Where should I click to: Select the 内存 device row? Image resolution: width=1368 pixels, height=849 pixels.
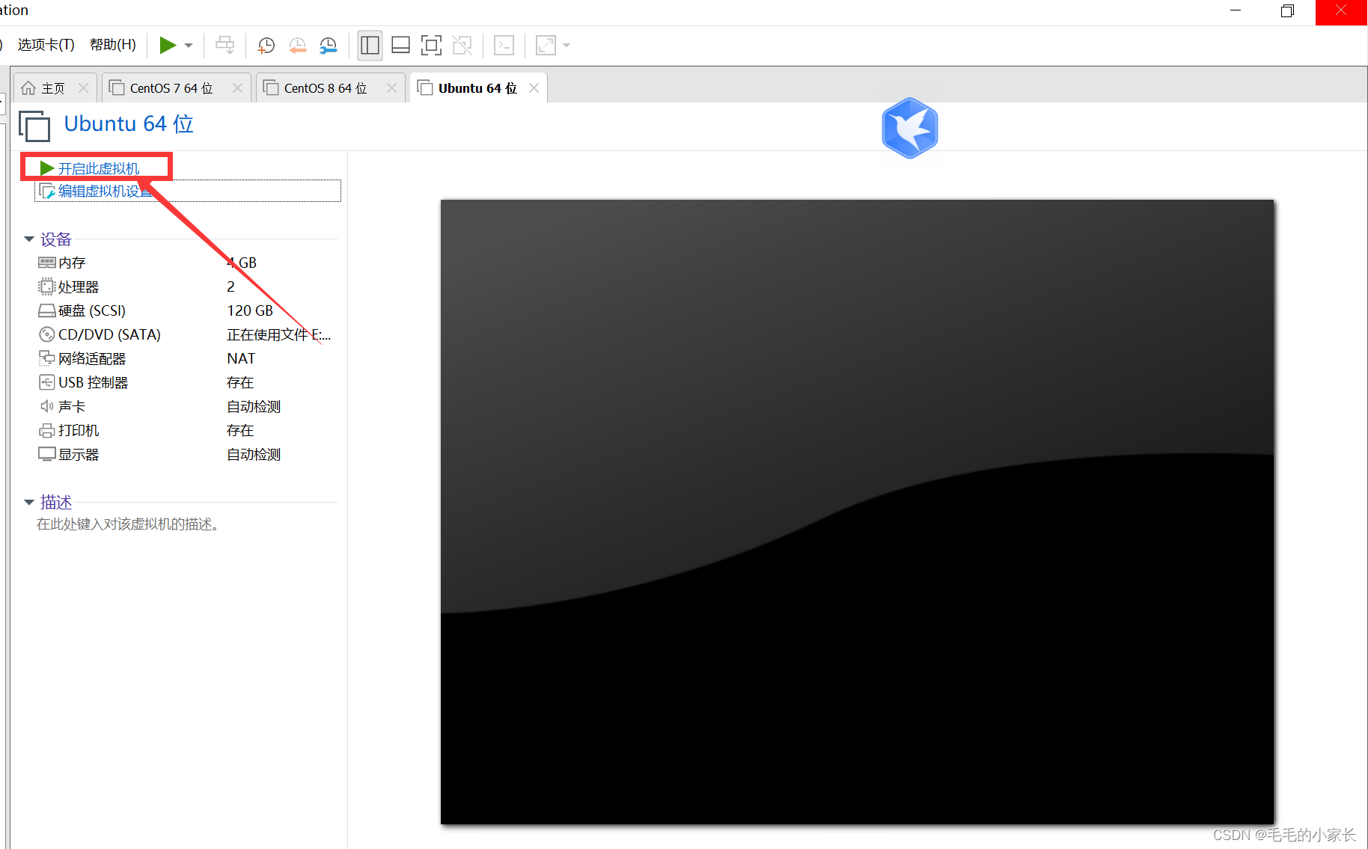pos(186,263)
